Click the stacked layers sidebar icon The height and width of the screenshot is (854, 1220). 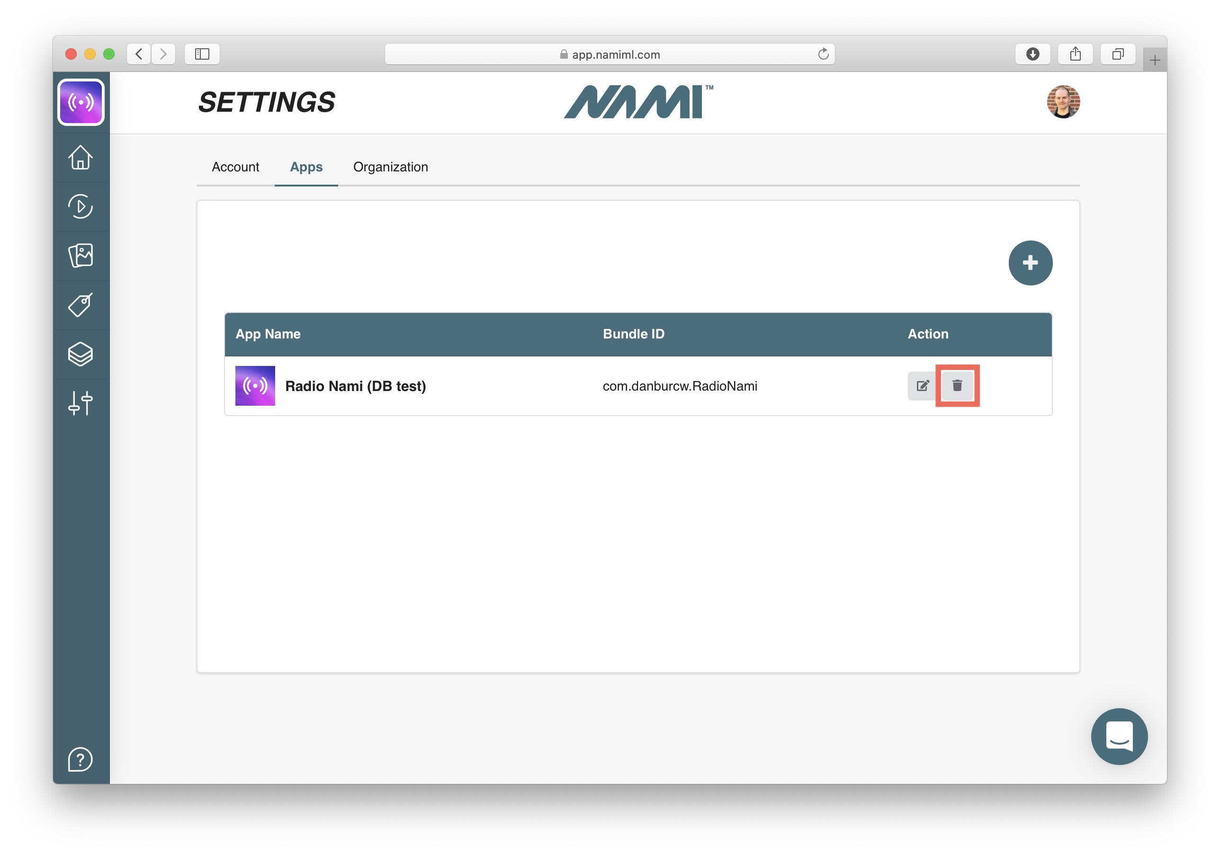tap(81, 354)
